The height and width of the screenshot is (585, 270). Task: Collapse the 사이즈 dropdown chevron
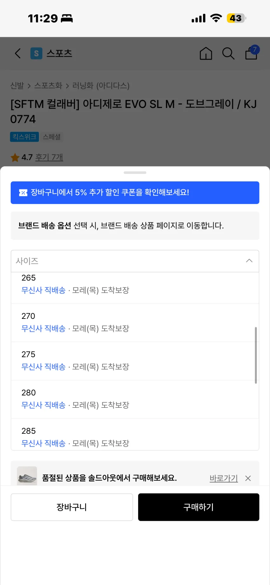click(249, 261)
